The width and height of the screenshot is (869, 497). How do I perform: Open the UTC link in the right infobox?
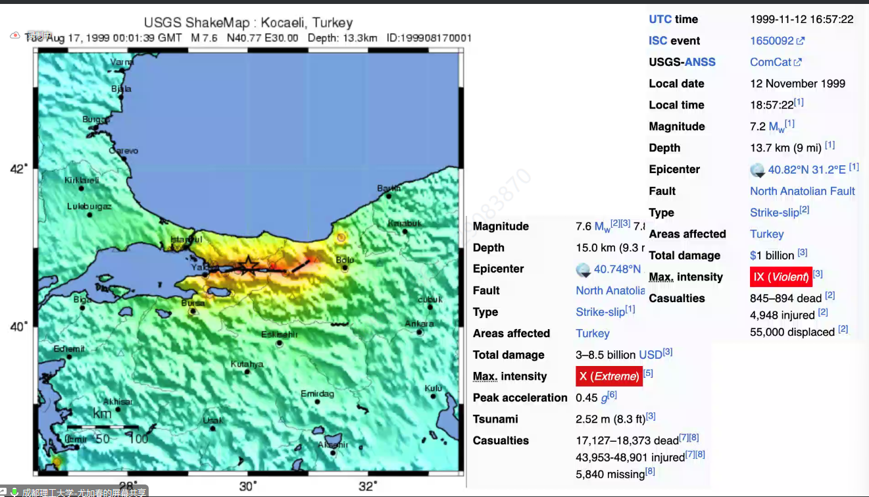(660, 19)
